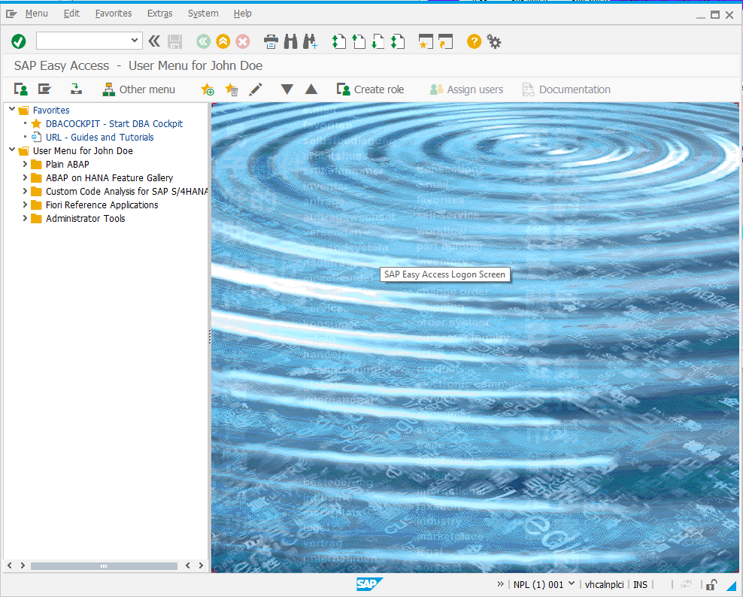Click the Find binoculars icon
The height and width of the screenshot is (597, 743).
tap(290, 41)
